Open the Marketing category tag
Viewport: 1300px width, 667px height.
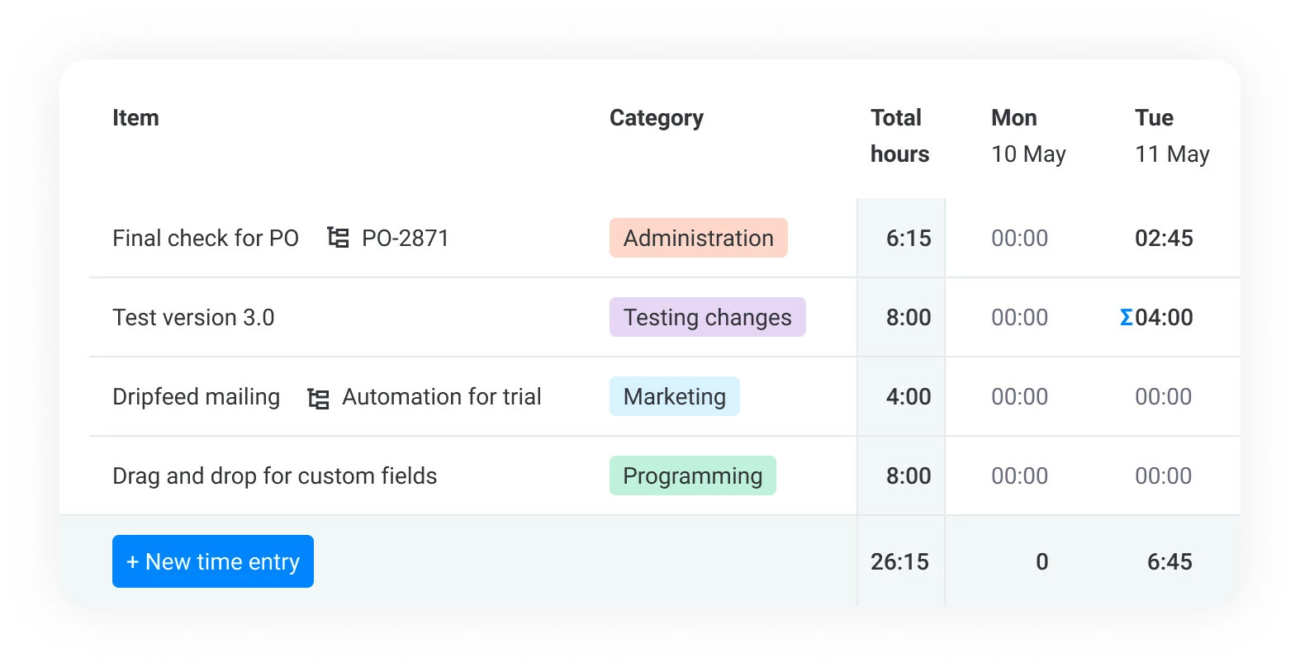click(x=675, y=396)
